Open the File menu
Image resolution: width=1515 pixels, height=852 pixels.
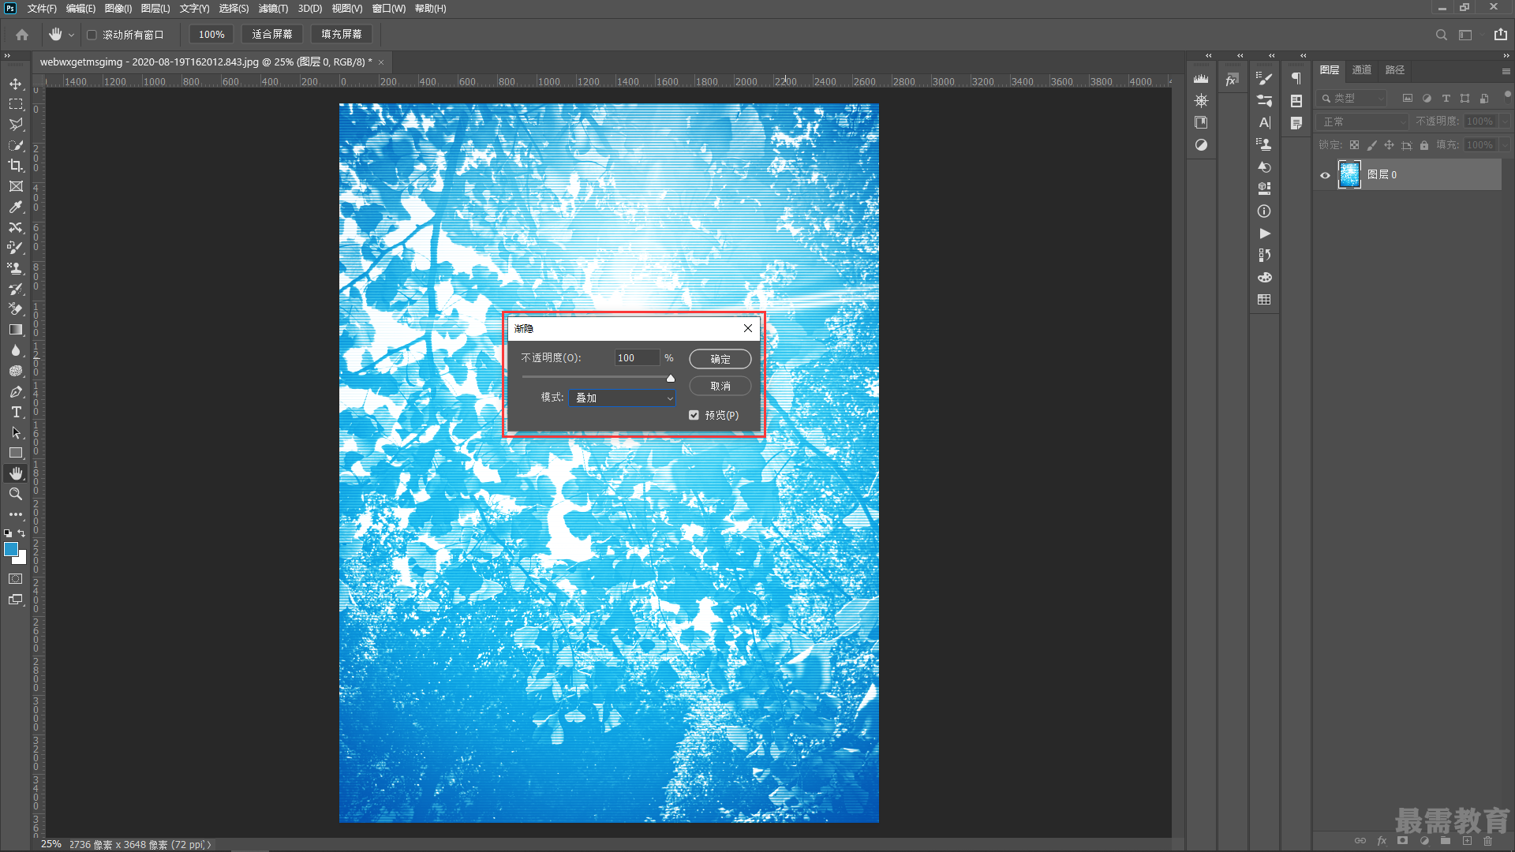(42, 9)
